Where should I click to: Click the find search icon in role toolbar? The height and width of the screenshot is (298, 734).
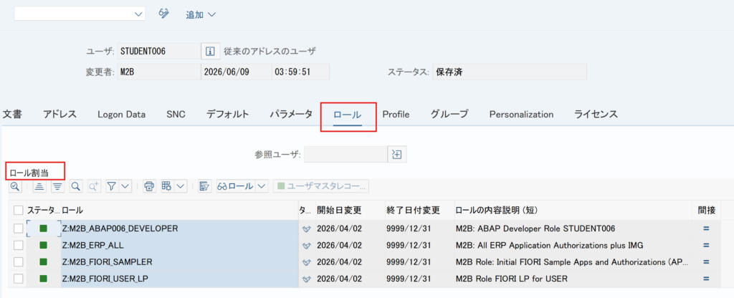point(75,186)
